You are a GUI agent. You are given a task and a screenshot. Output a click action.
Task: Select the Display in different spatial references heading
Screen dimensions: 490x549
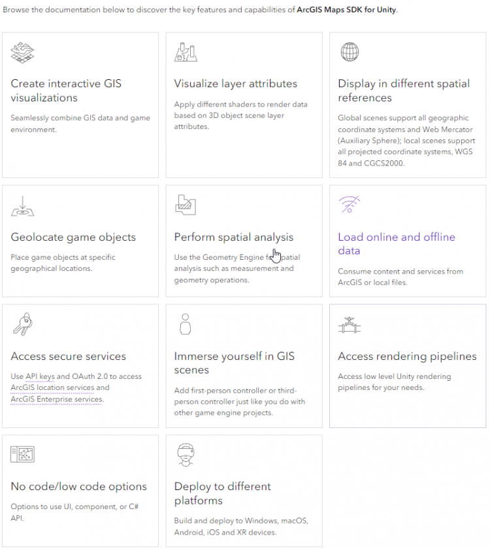tap(404, 90)
